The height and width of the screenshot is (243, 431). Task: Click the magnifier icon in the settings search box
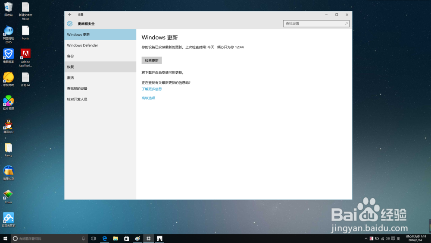(x=346, y=24)
